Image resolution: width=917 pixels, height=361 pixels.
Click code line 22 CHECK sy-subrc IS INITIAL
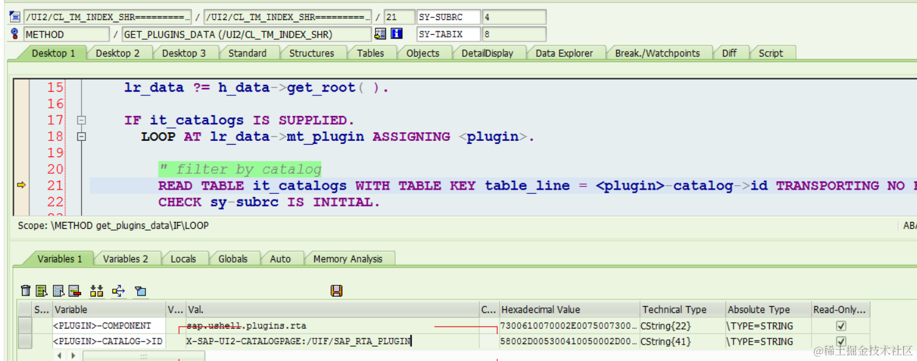click(269, 202)
